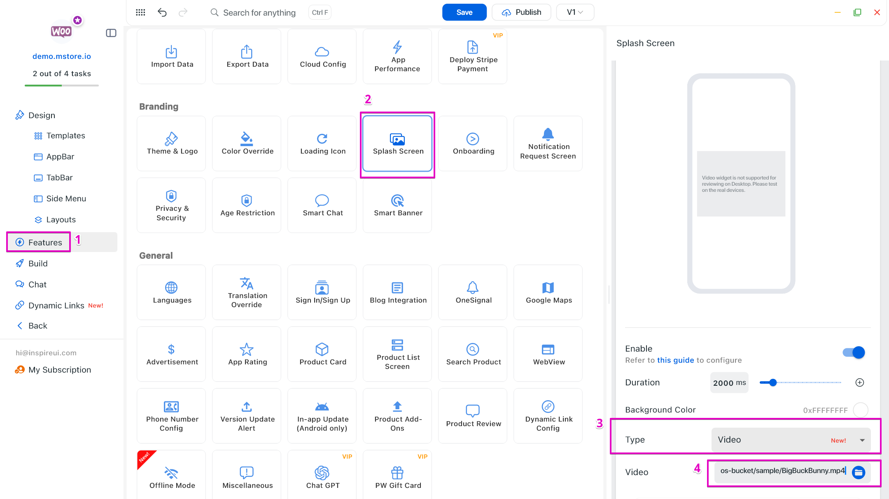Expand the Type Video dropdown
This screenshot has height=499, width=889.
click(791, 440)
